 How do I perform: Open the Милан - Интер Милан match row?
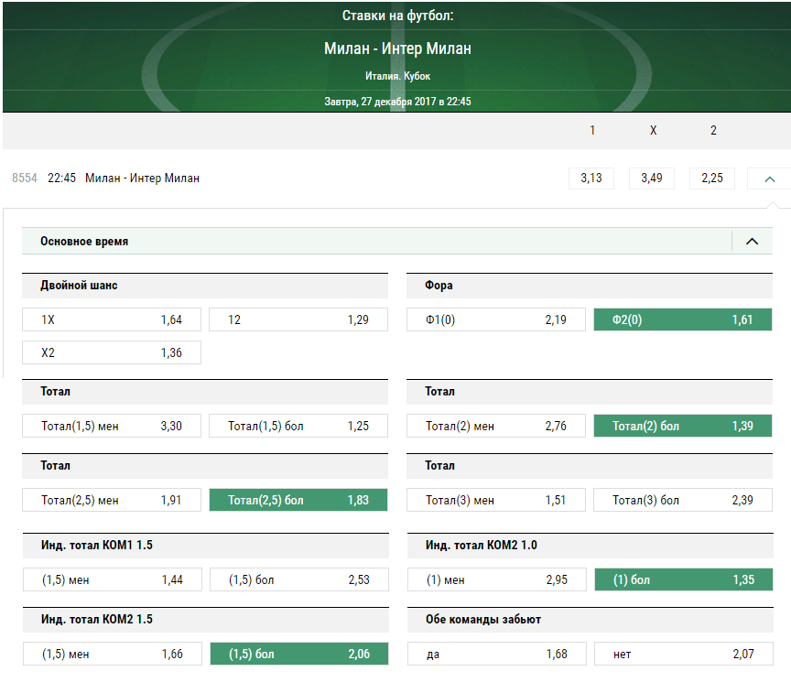(142, 179)
